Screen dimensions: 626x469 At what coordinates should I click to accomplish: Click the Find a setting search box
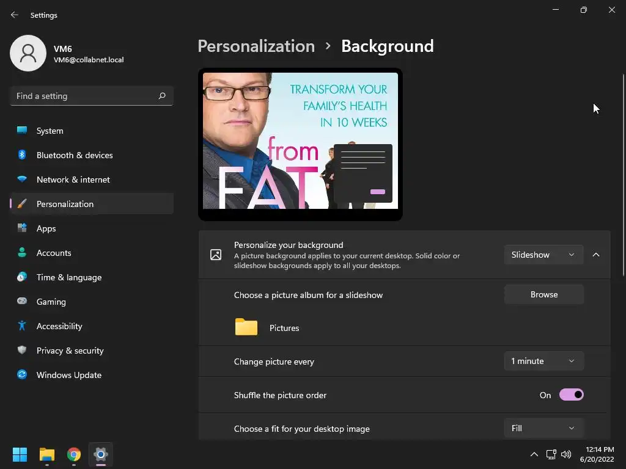coord(92,96)
